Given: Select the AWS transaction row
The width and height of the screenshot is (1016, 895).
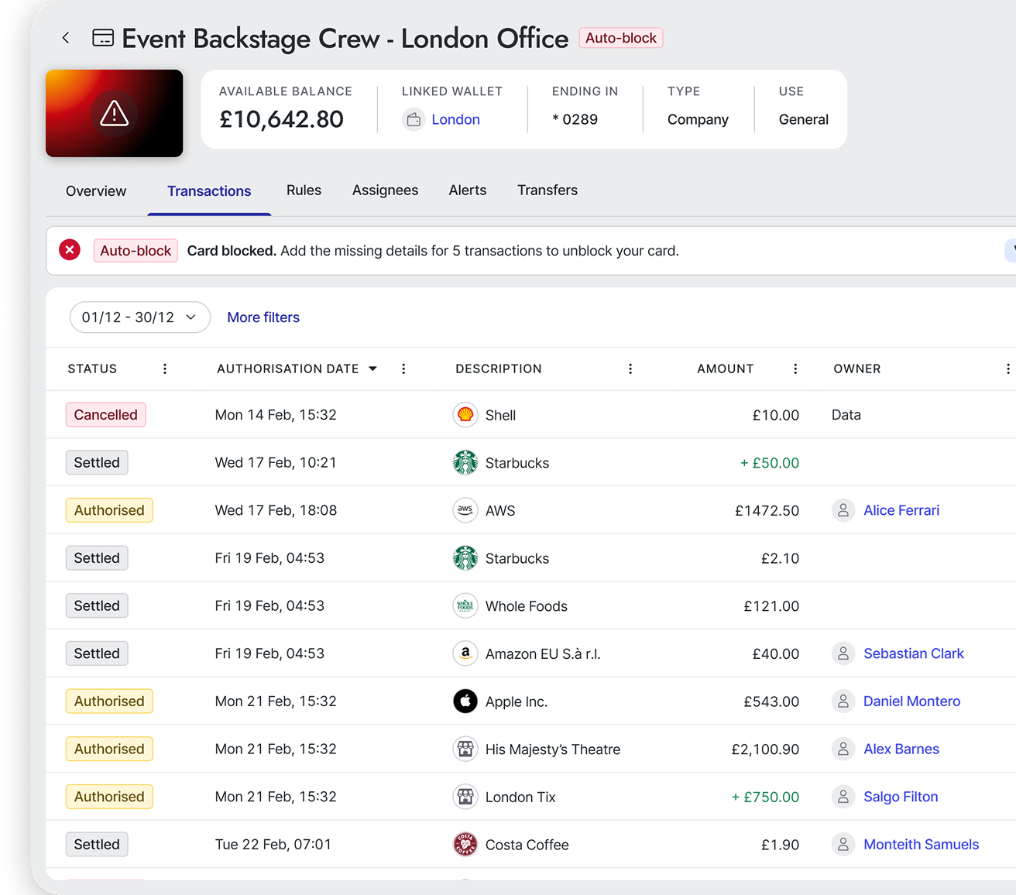Looking at the screenshot, I should 530,510.
